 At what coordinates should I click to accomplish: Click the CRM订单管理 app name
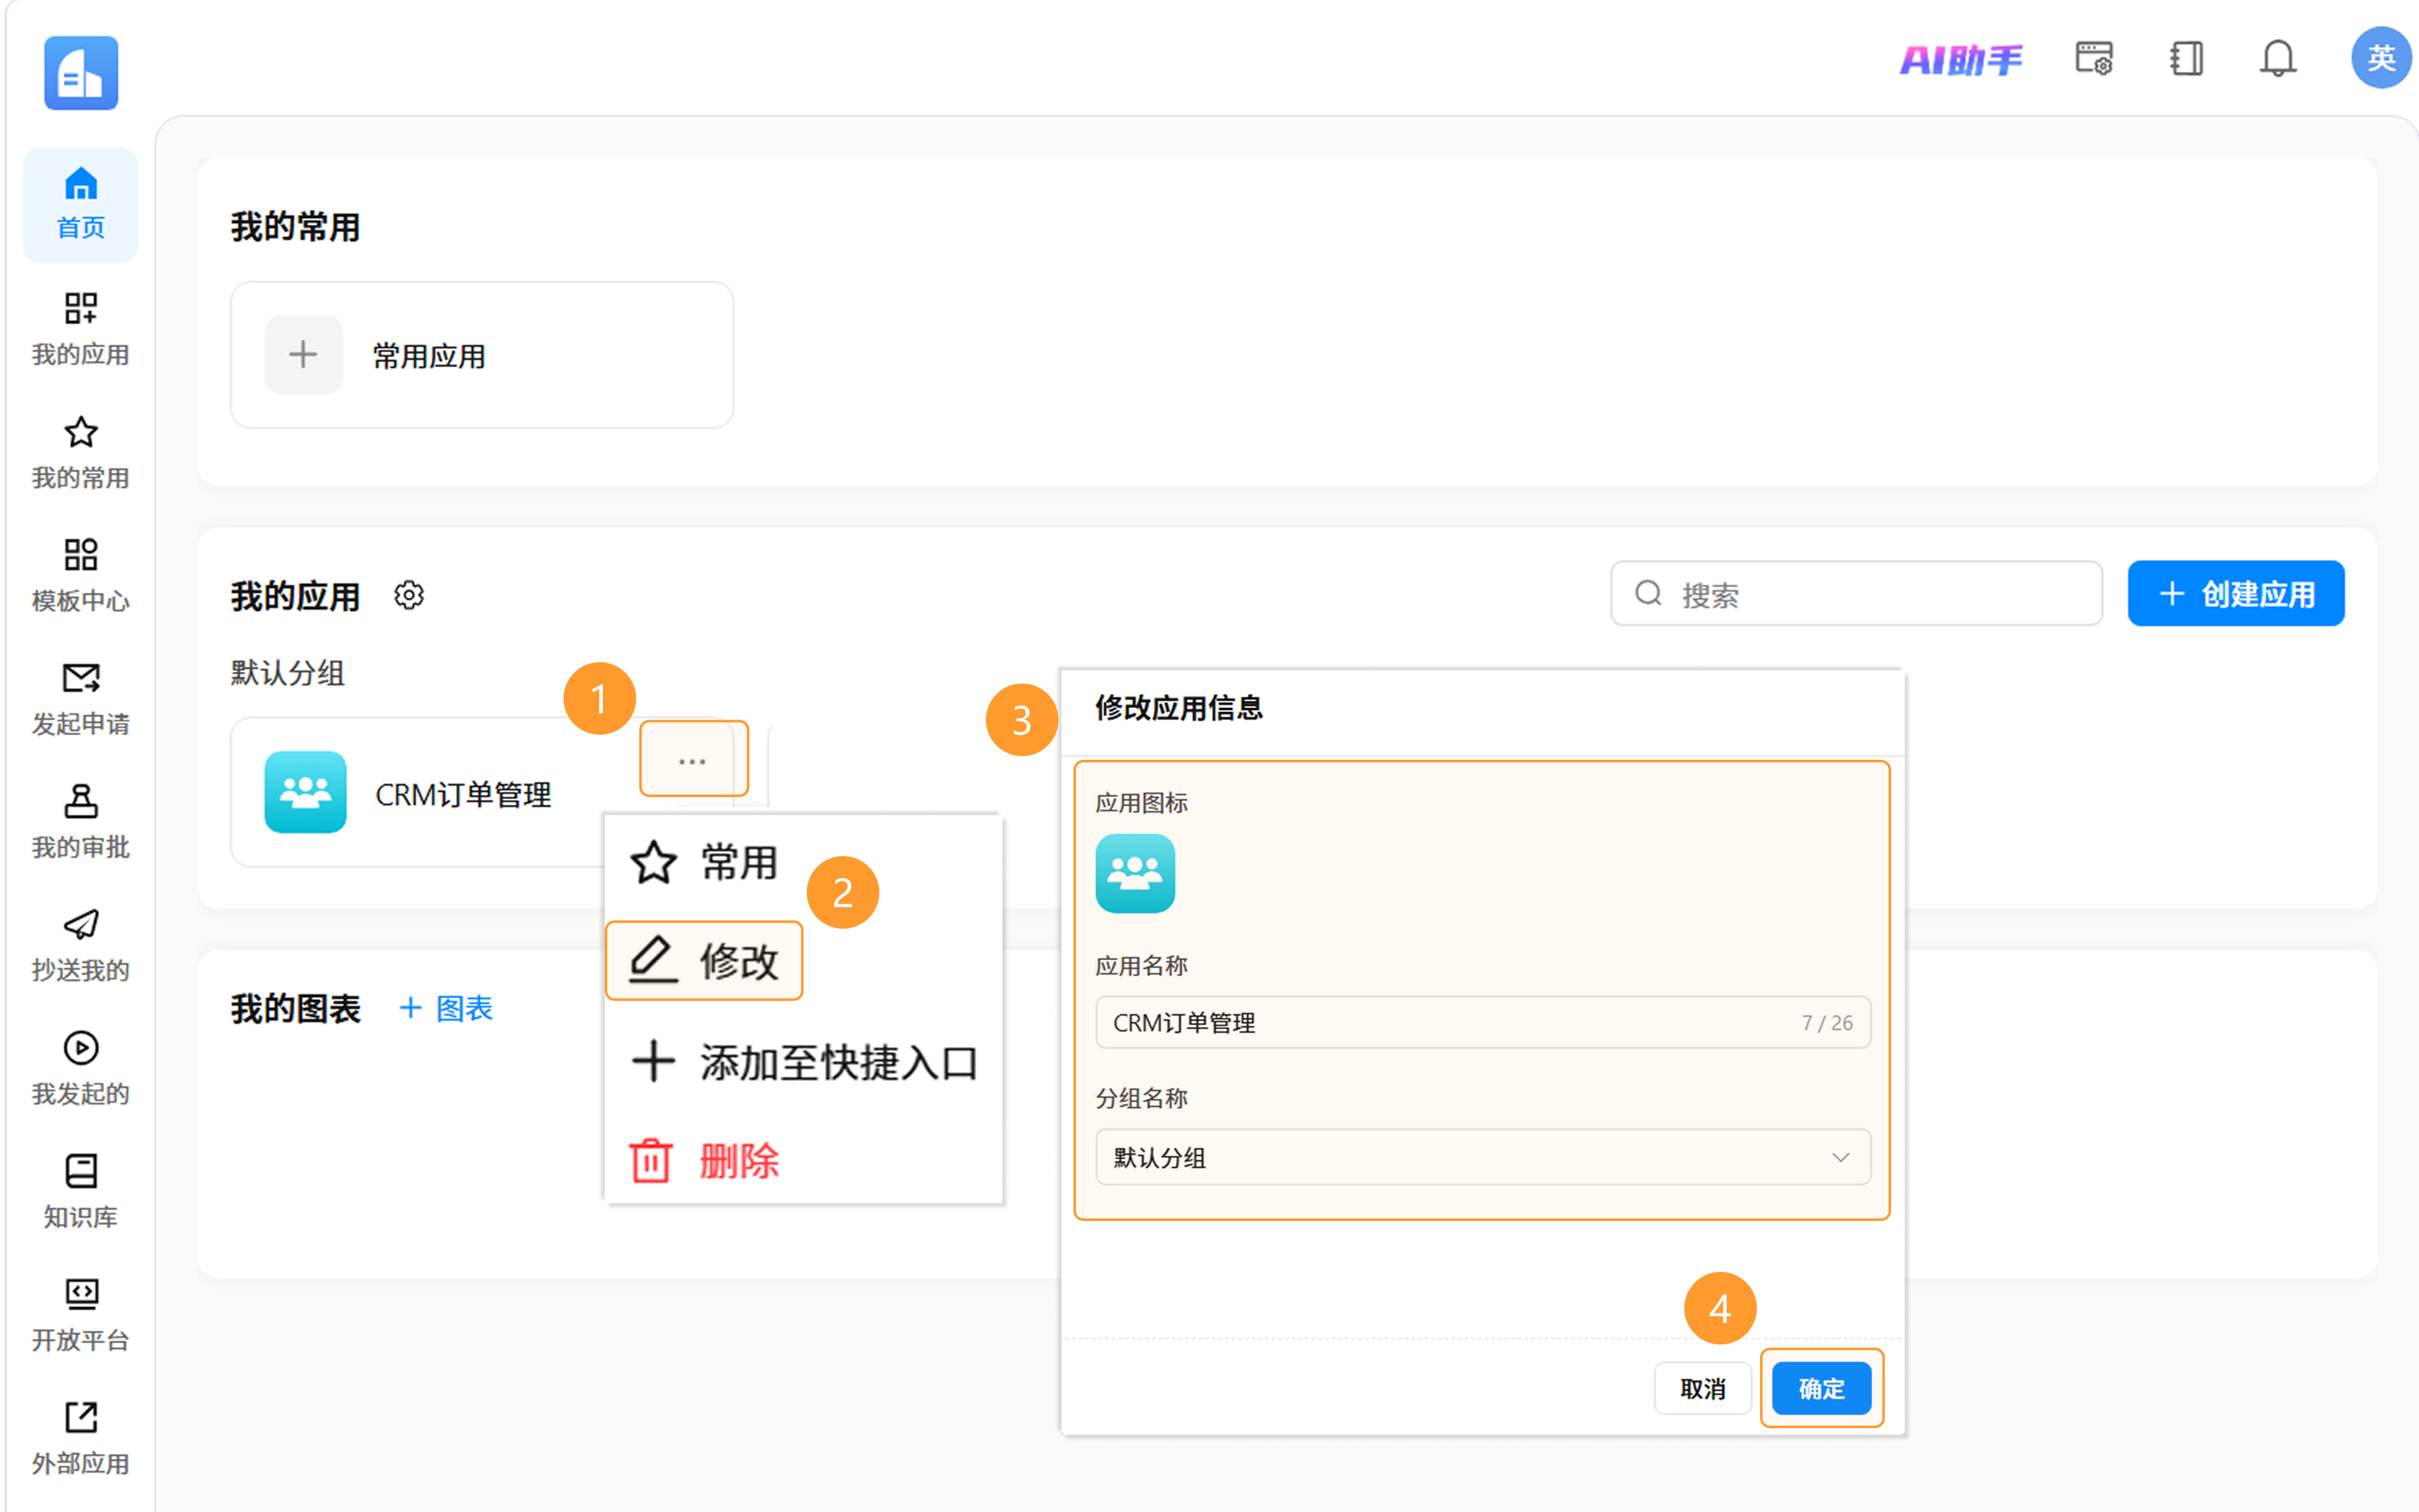pyautogui.click(x=463, y=795)
